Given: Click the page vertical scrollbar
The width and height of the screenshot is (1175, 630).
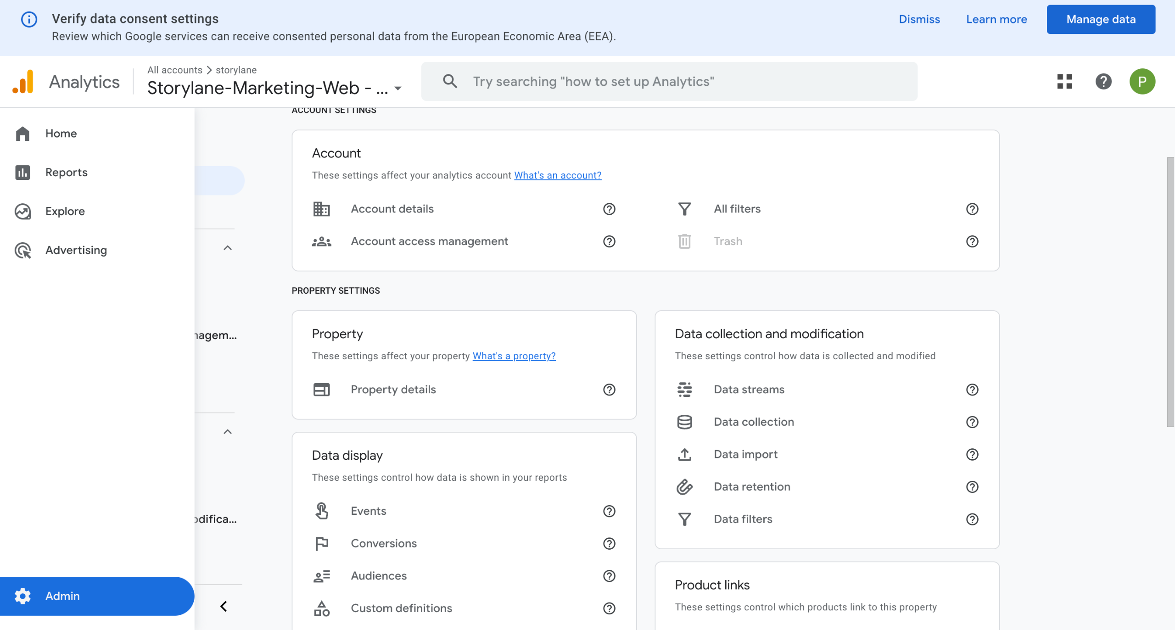Looking at the screenshot, I should [1170, 292].
